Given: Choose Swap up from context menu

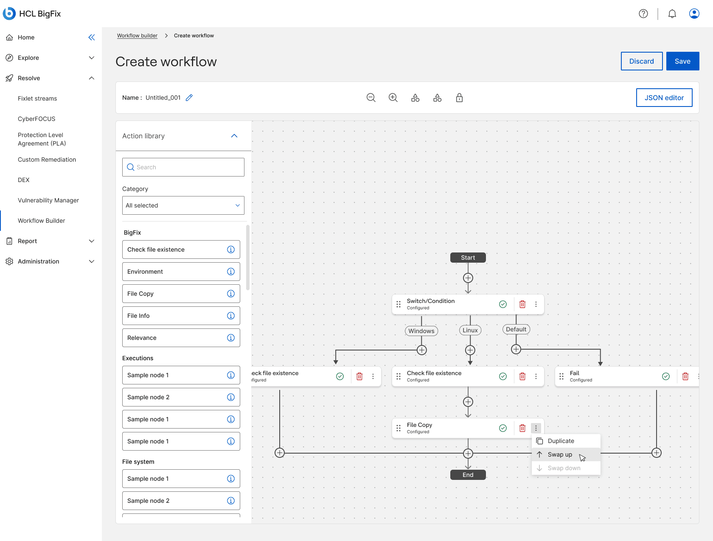Looking at the screenshot, I should tap(566, 454).
